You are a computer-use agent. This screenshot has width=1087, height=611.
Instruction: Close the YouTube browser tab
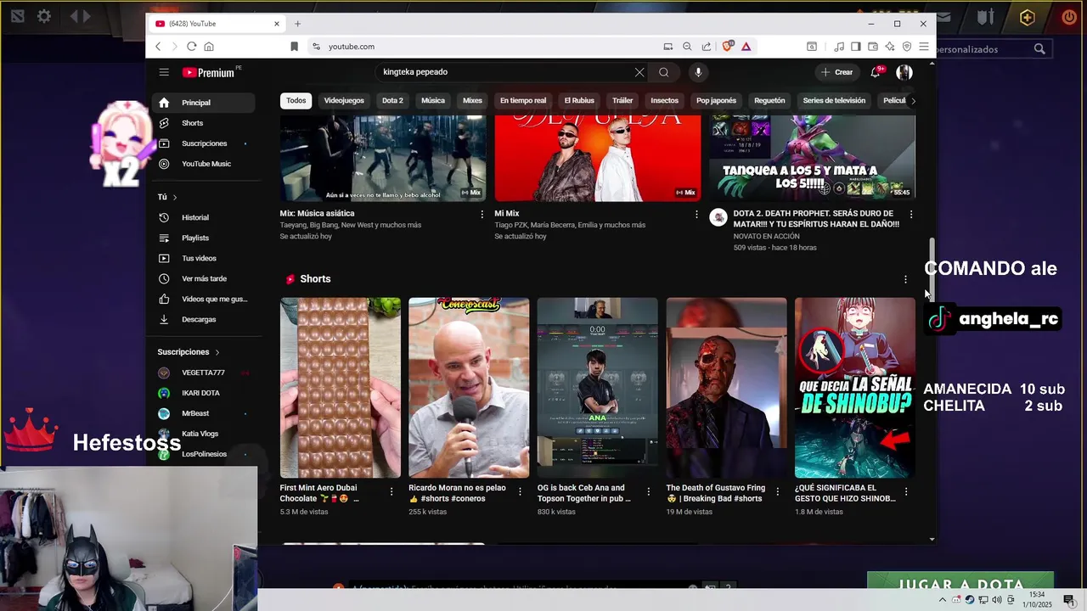click(276, 24)
